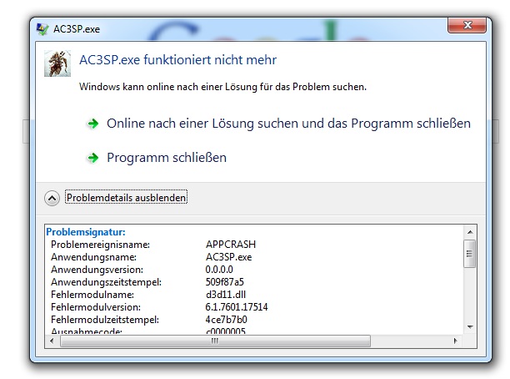Screen dimensions: 510x379
Task: Collapse details with the round chevron button
Action: pyautogui.click(x=52, y=198)
